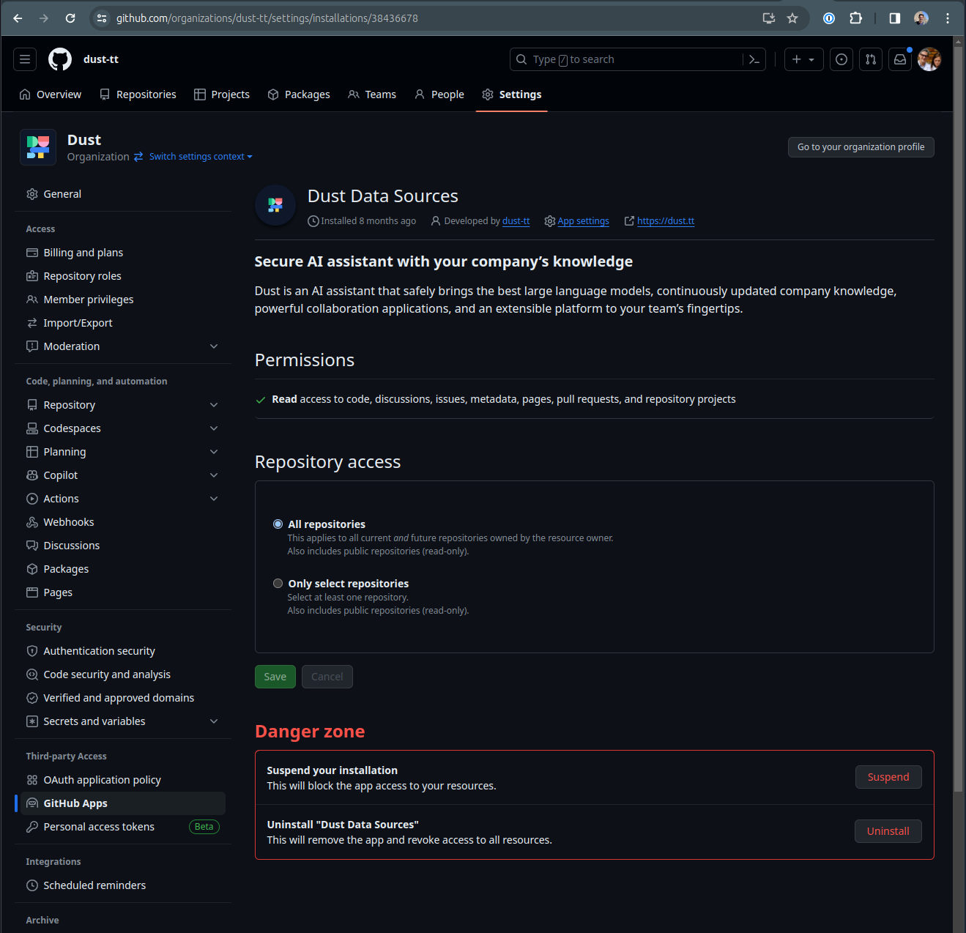Open the dust-tt developer link
The image size is (966, 933).
pos(516,221)
